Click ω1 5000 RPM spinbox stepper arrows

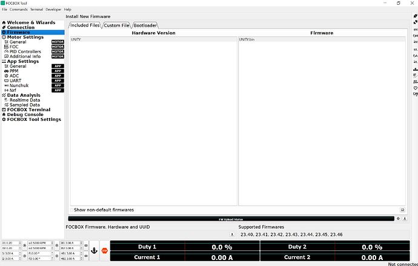[x=52, y=243]
